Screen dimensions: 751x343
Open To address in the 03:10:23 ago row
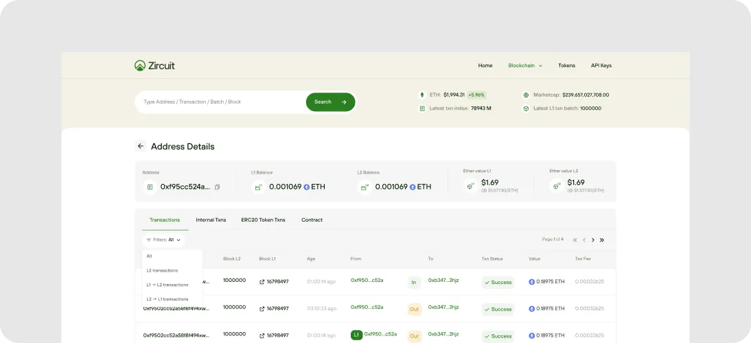[x=443, y=307]
